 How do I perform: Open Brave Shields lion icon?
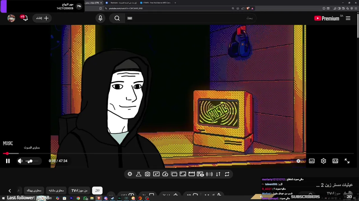point(248,8)
